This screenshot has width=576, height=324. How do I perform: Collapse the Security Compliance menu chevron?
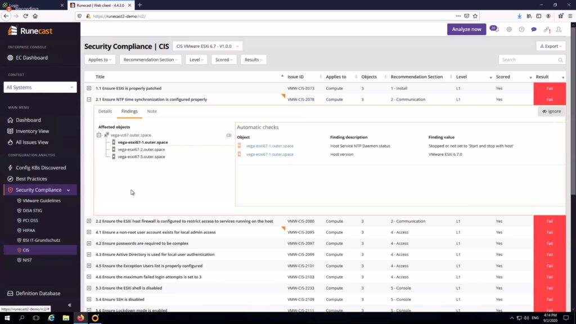point(68,190)
